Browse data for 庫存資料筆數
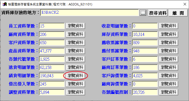189x101 pixels. (168, 34)
